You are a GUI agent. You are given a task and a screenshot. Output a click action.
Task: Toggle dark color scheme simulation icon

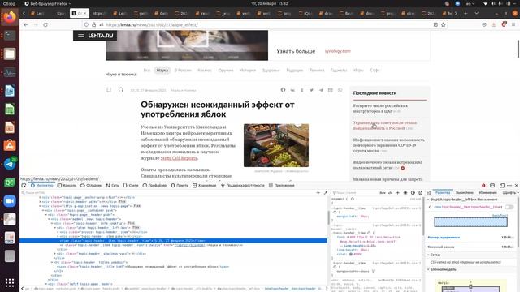413,193
